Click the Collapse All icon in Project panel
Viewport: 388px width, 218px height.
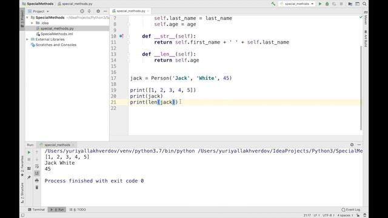tap(89, 11)
